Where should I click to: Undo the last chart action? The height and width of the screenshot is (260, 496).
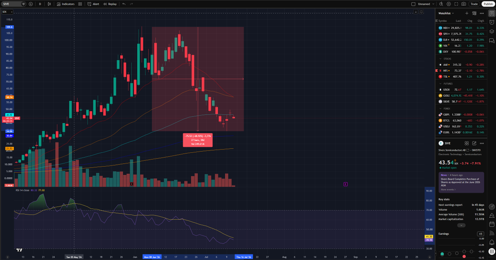click(x=124, y=4)
